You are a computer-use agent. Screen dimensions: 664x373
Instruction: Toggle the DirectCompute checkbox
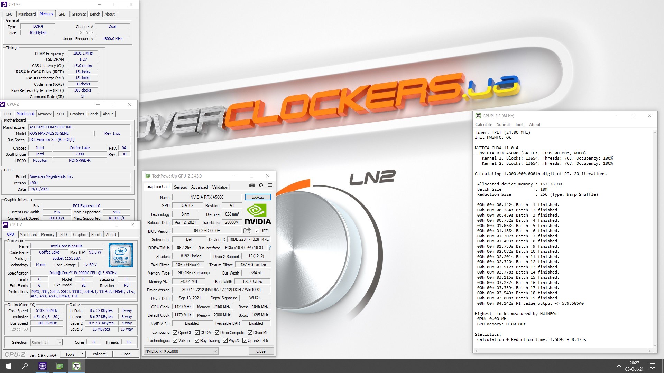tap(217, 333)
